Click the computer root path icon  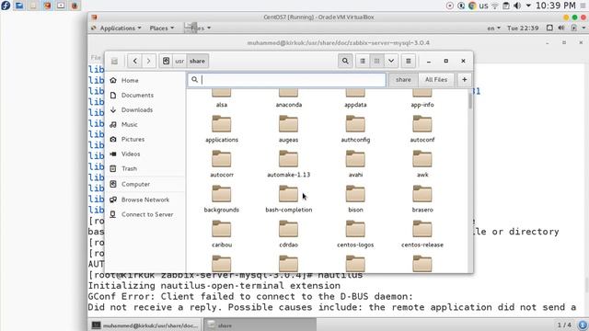pyautogui.click(x=166, y=61)
